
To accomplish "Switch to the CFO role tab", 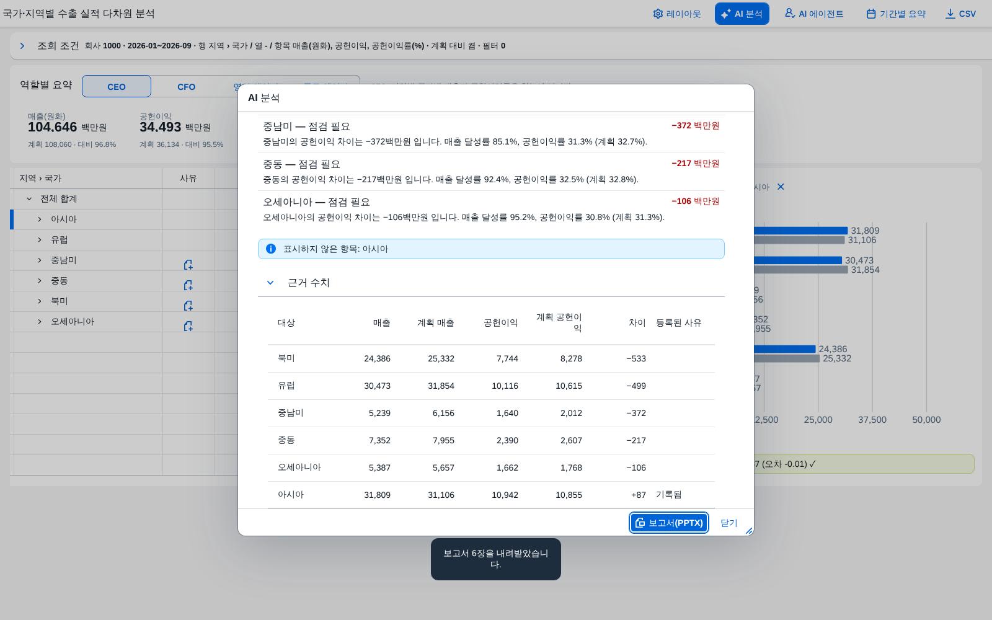I will (x=187, y=87).
